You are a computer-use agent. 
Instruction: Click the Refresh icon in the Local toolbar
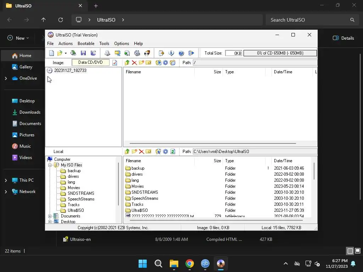[x=173, y=152]
